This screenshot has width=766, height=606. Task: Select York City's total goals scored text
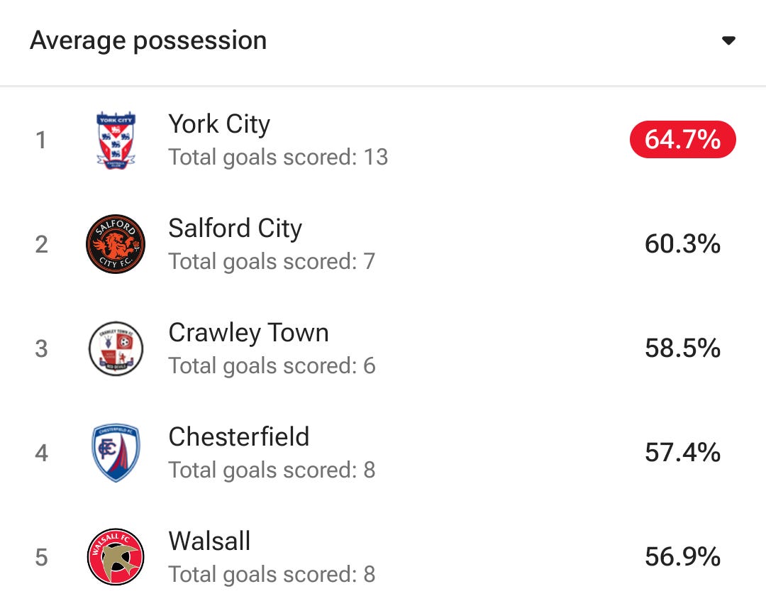(x=279, y=158)
